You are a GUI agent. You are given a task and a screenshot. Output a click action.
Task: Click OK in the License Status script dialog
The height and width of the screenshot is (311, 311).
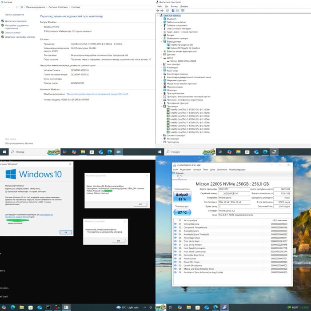point(140,204)
